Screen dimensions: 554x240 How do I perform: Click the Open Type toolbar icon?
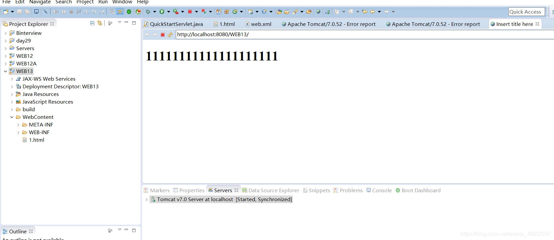(x=279, y=12)
